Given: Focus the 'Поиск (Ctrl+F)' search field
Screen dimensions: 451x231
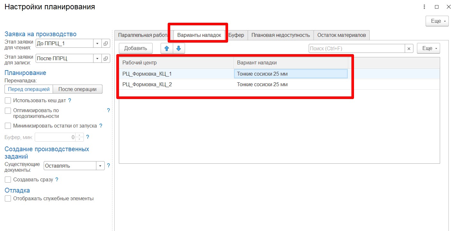Looking at the screenshot, I should pyautogui.click(x=356, y=48).
